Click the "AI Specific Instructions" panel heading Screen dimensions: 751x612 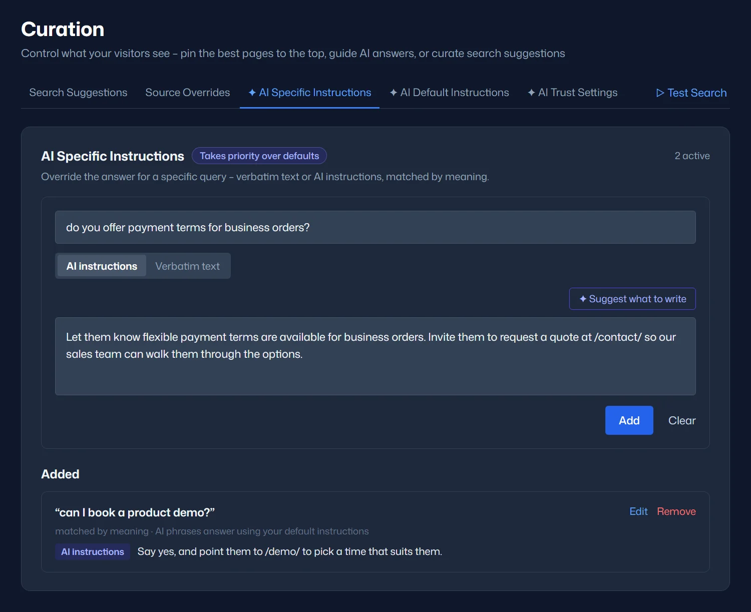click(113, 156)
